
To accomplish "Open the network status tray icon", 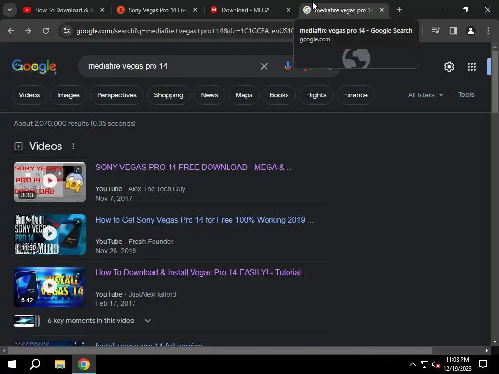I will (424, 364).
